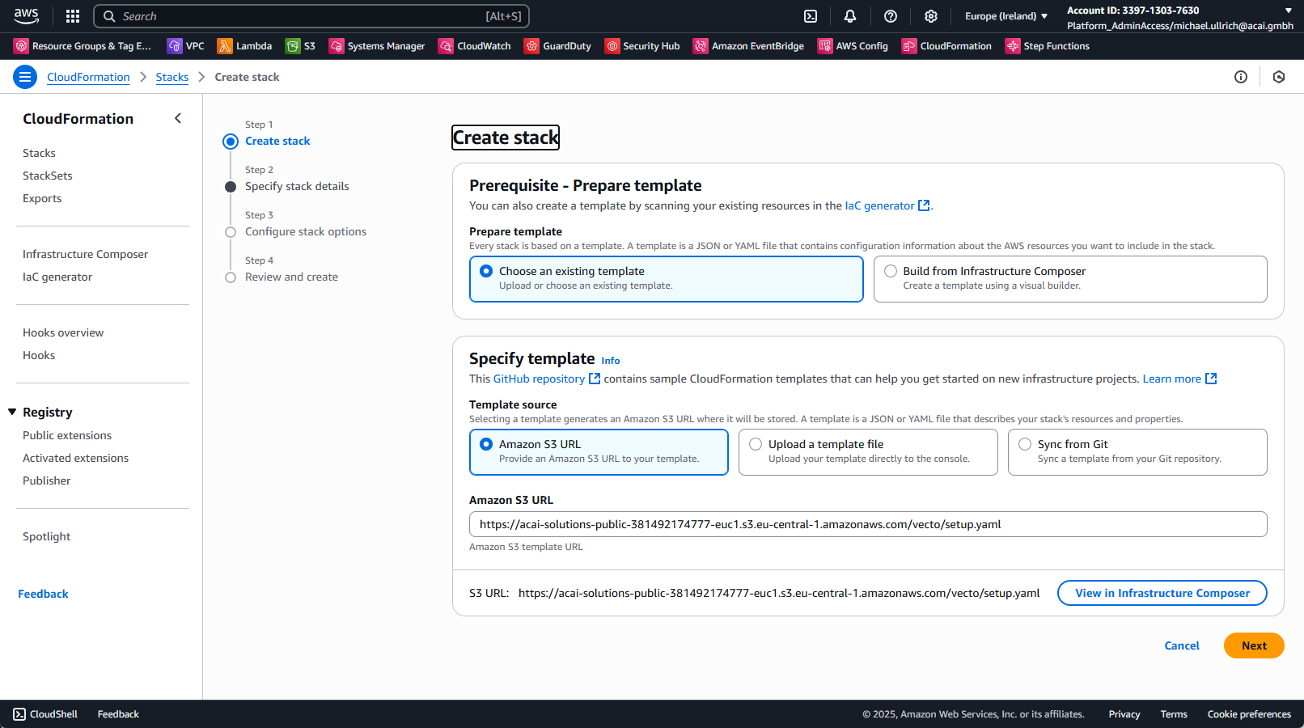This screenshot has height=728, width=1304.
Task: Open the account menu dropdown
Action: click(1179, 17)
